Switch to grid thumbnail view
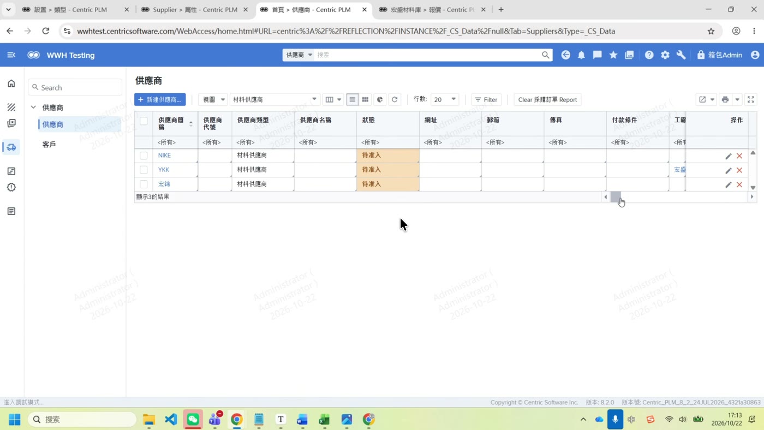Image resolution: width=764 pixels, height=430 pixels. pos(365,99)
